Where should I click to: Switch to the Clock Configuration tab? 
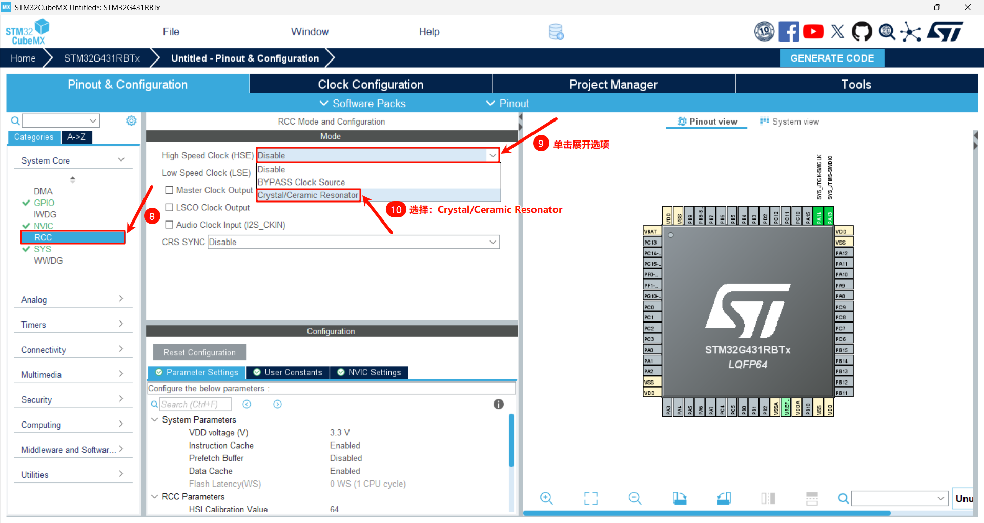pyautogui.click(x=371, y=84)
